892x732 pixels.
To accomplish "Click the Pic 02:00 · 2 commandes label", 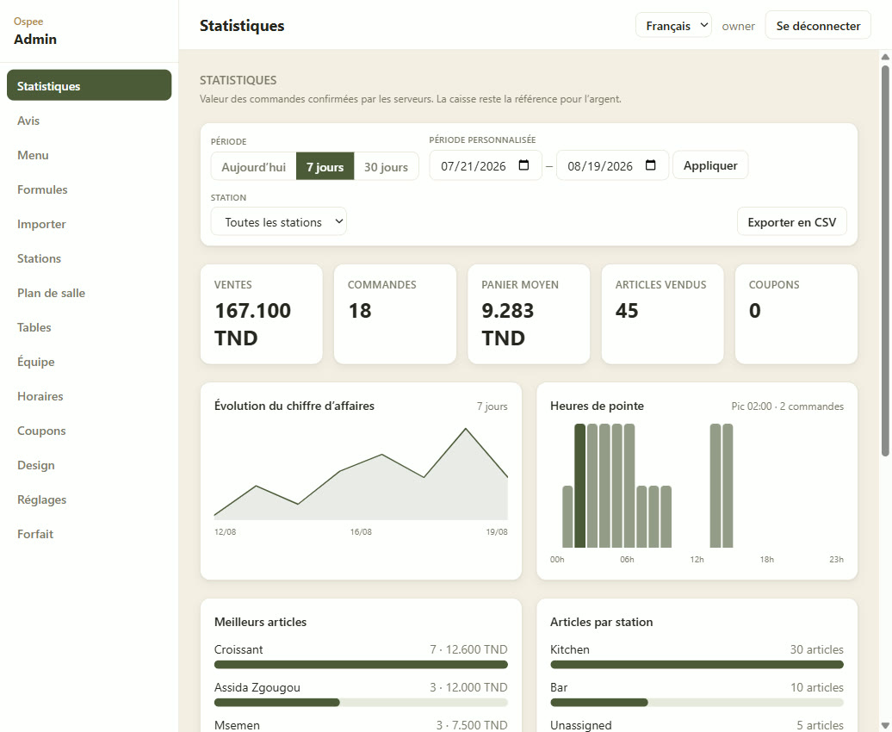I will tap(787, 406).
